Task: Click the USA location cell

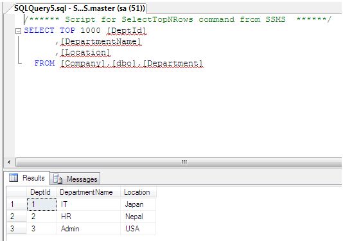Action: coord(138,229)
